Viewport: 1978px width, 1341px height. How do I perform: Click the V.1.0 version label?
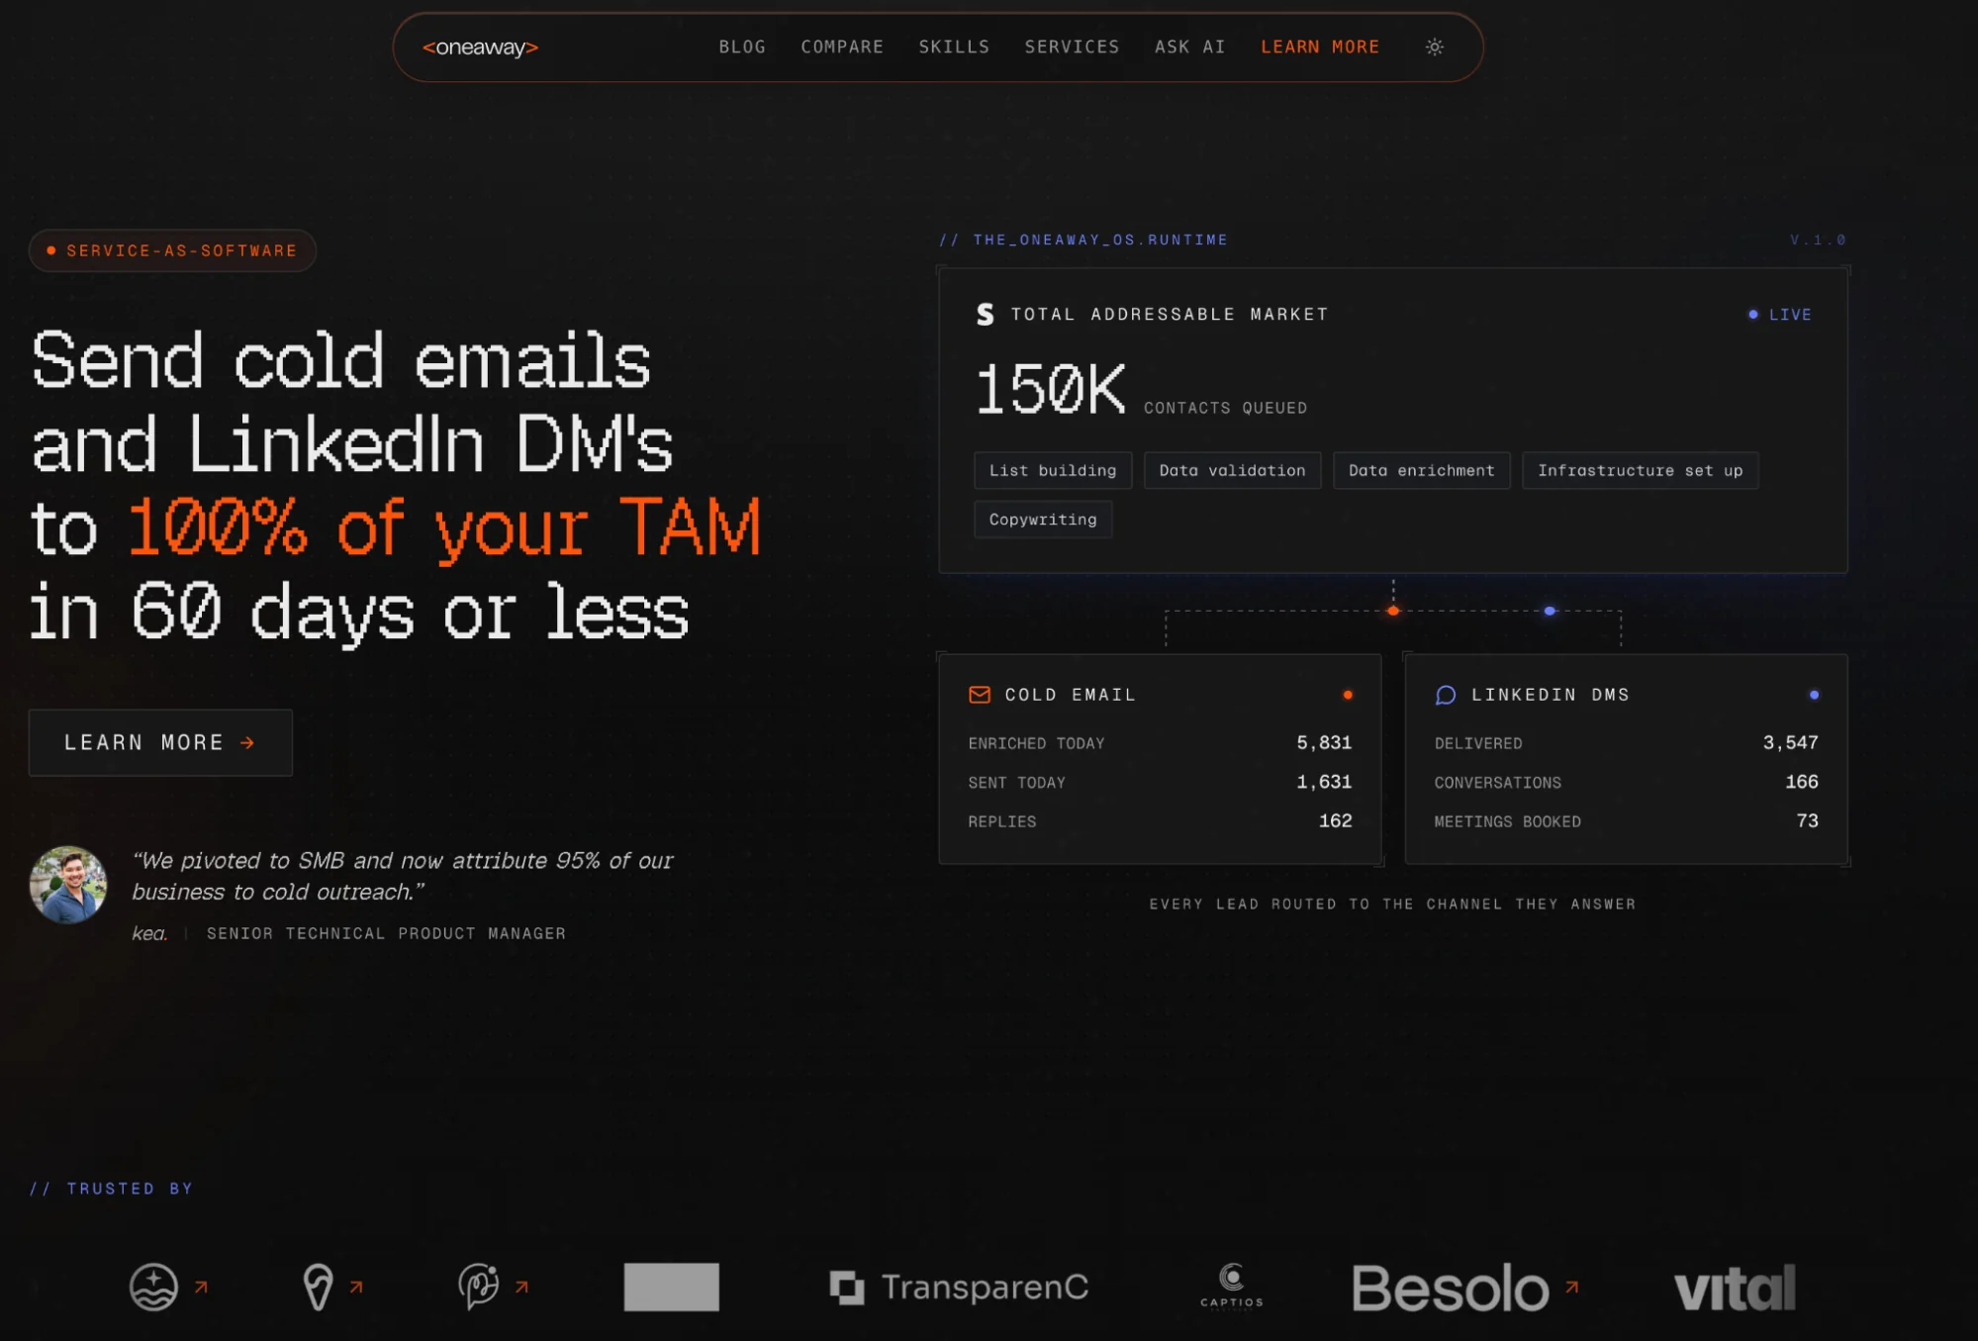click(x=1818, y=239)
